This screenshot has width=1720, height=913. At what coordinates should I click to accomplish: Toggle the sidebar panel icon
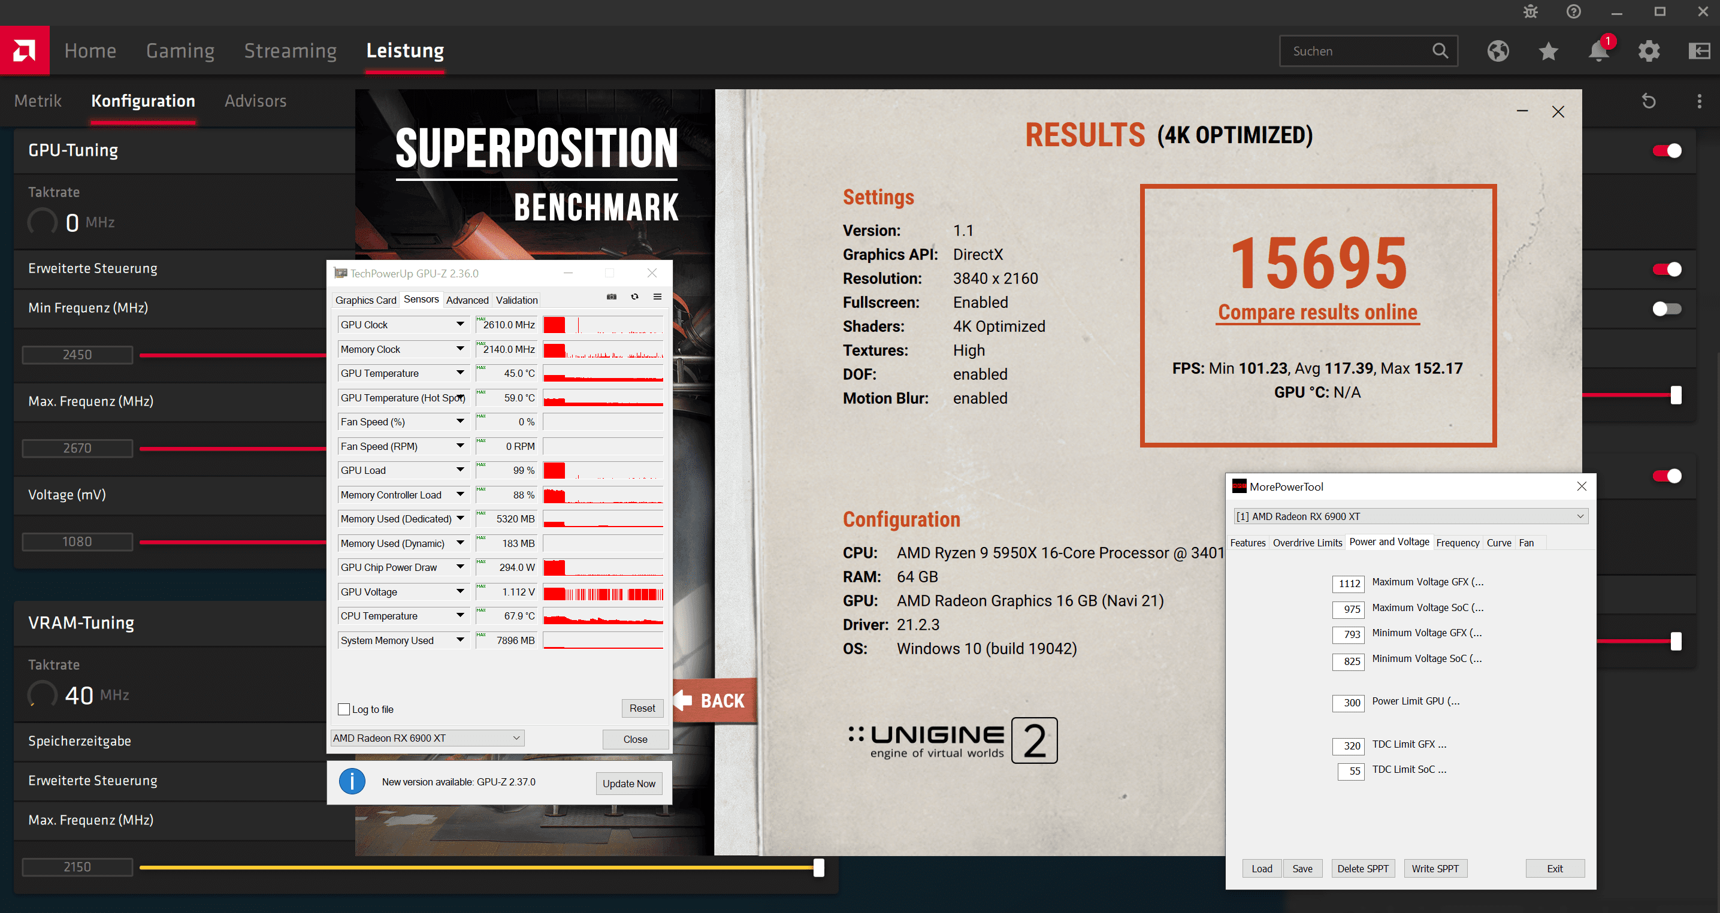point(1698,51)
